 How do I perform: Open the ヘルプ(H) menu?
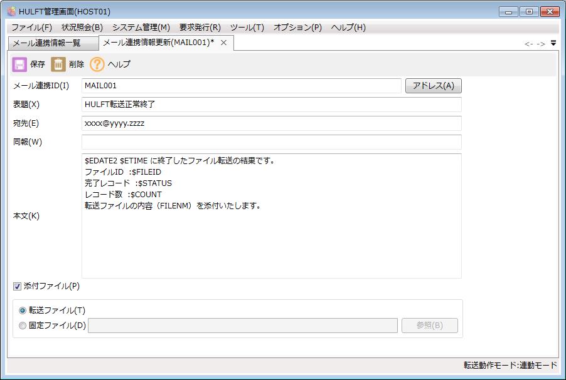(x=348, y=28)
